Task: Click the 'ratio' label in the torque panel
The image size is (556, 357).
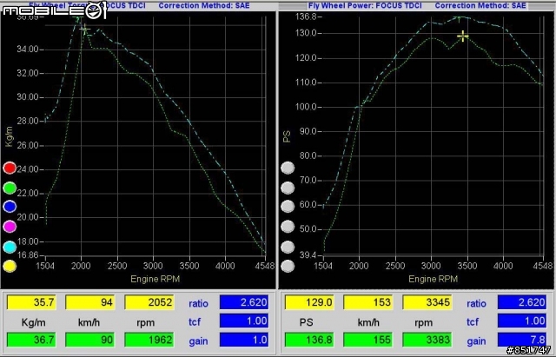Action: (x=198, y=303)
